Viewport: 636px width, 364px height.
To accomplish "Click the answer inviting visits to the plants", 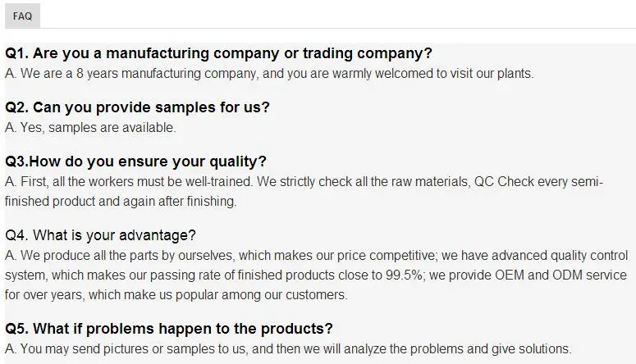I will 269,74.
